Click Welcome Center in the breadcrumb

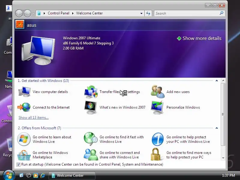pos(89,13)
